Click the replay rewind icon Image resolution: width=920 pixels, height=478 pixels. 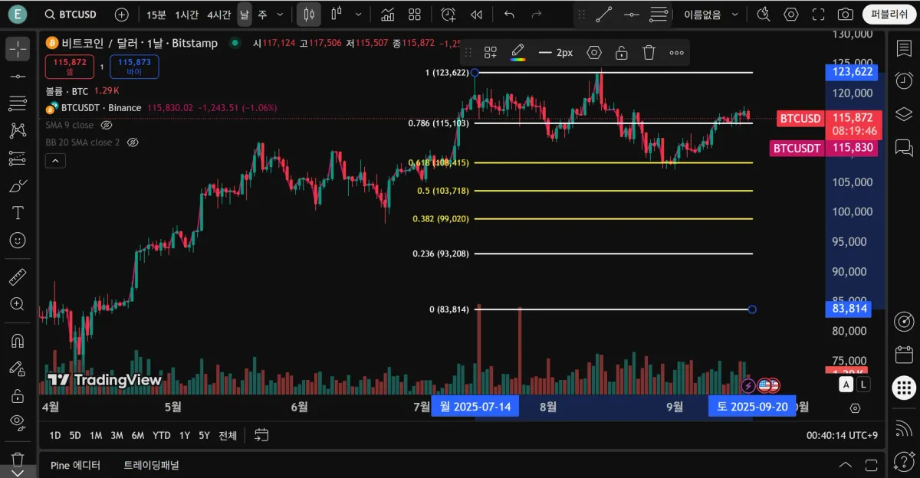point(476,15)
